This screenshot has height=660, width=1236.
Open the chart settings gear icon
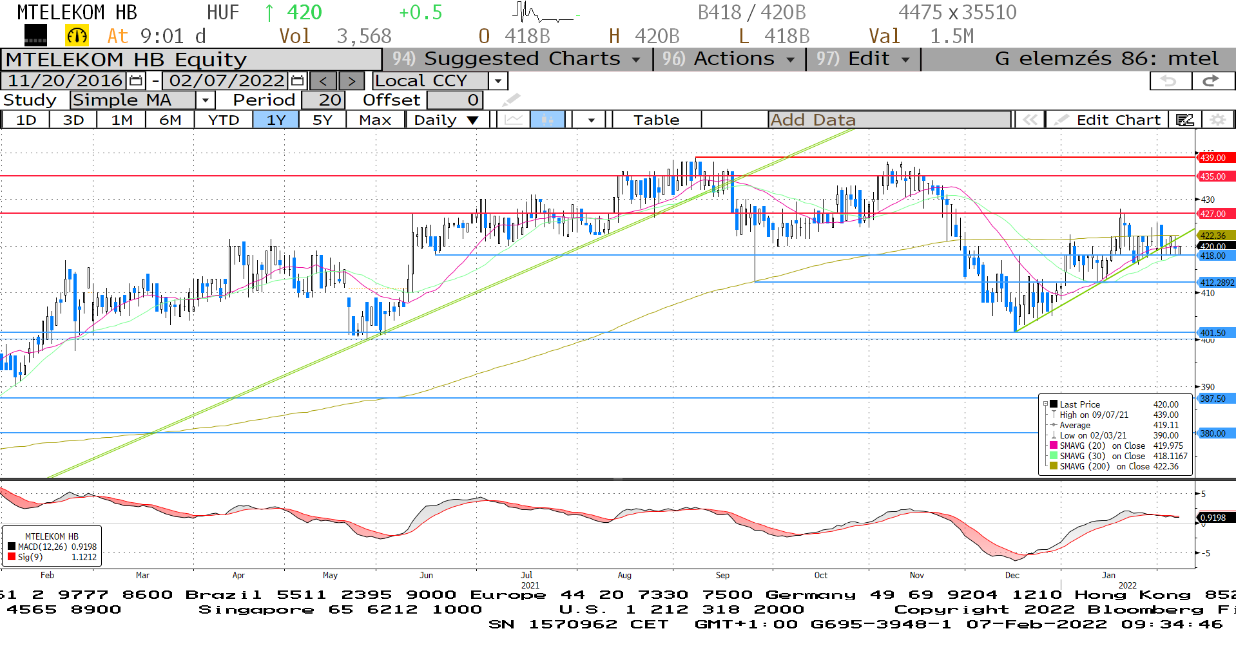click(1217, 120)
